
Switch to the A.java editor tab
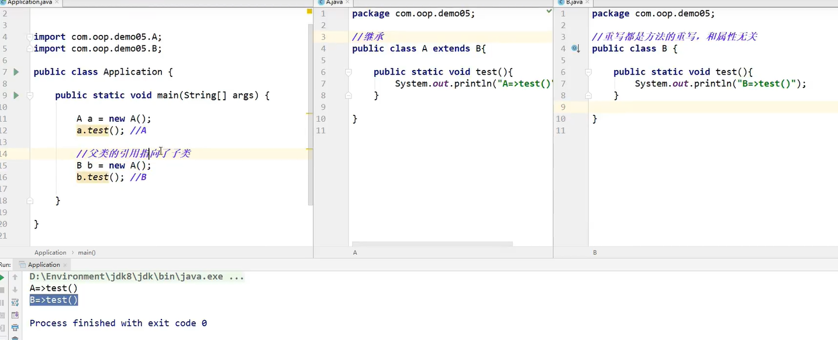click(333, 2)
